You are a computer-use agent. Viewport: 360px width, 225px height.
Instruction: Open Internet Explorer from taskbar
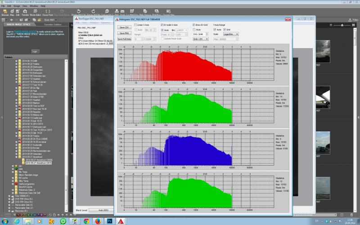pos(17,221)
